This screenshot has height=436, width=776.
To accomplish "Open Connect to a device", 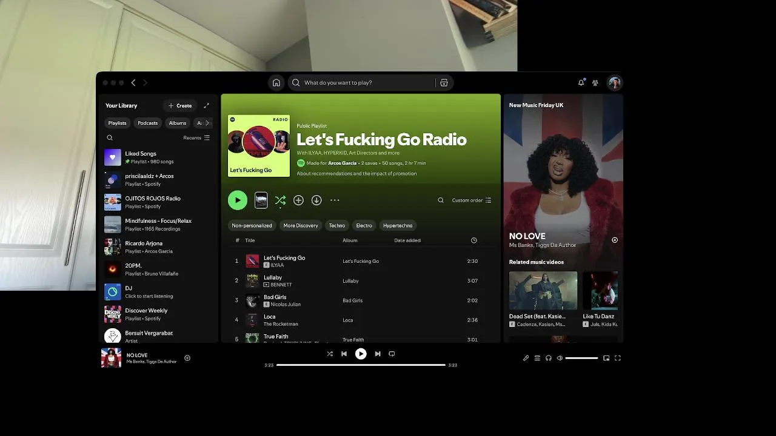I will [x=549, y=358].
